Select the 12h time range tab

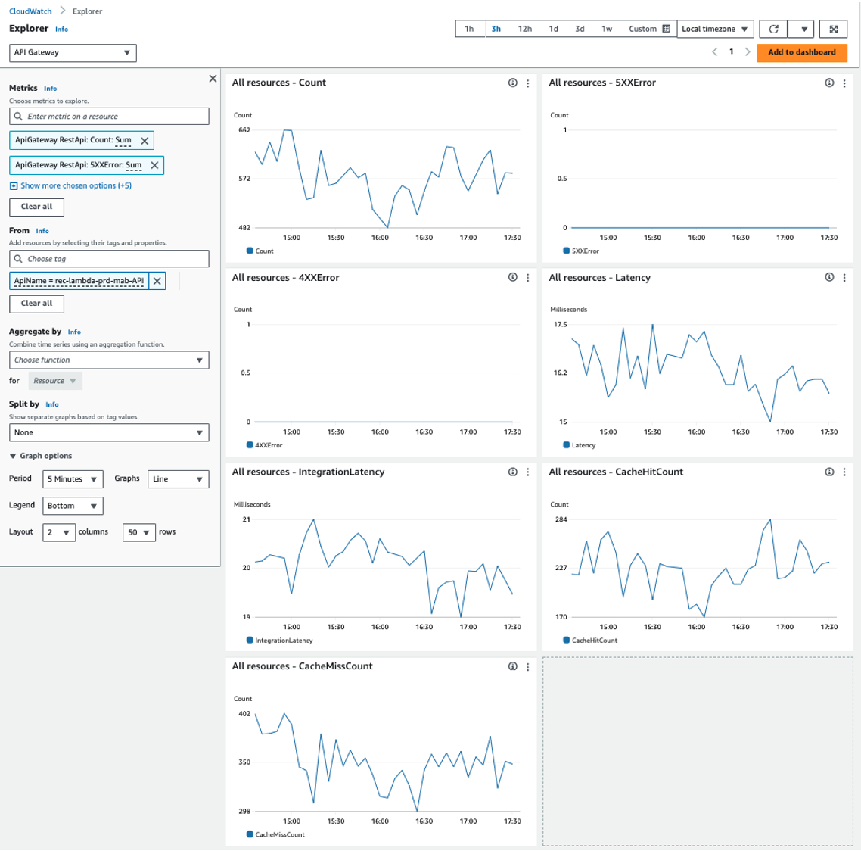(524, 30)
